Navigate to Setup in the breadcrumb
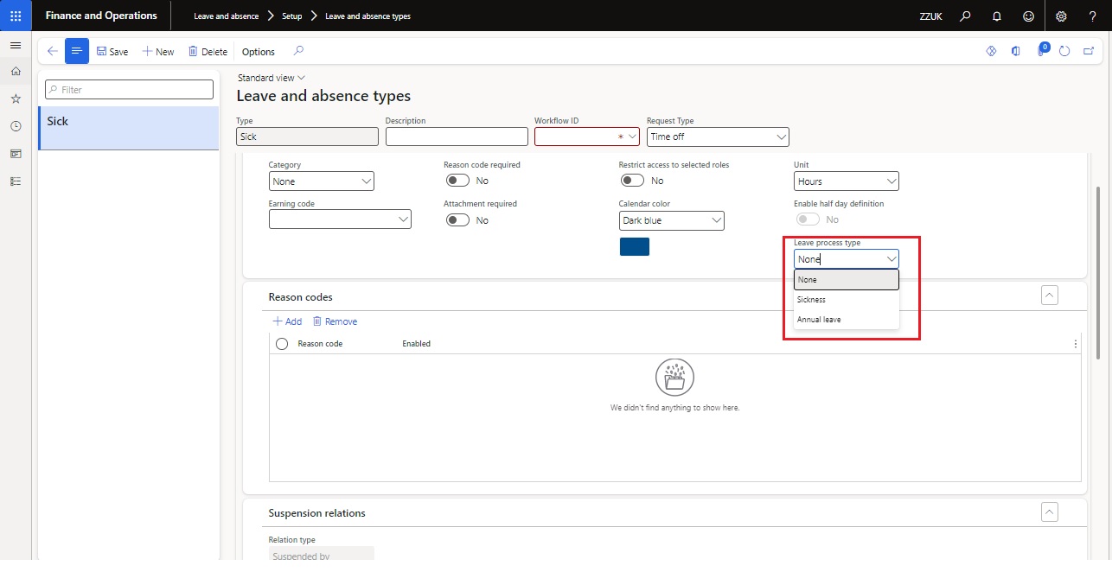 coord(291,16)
